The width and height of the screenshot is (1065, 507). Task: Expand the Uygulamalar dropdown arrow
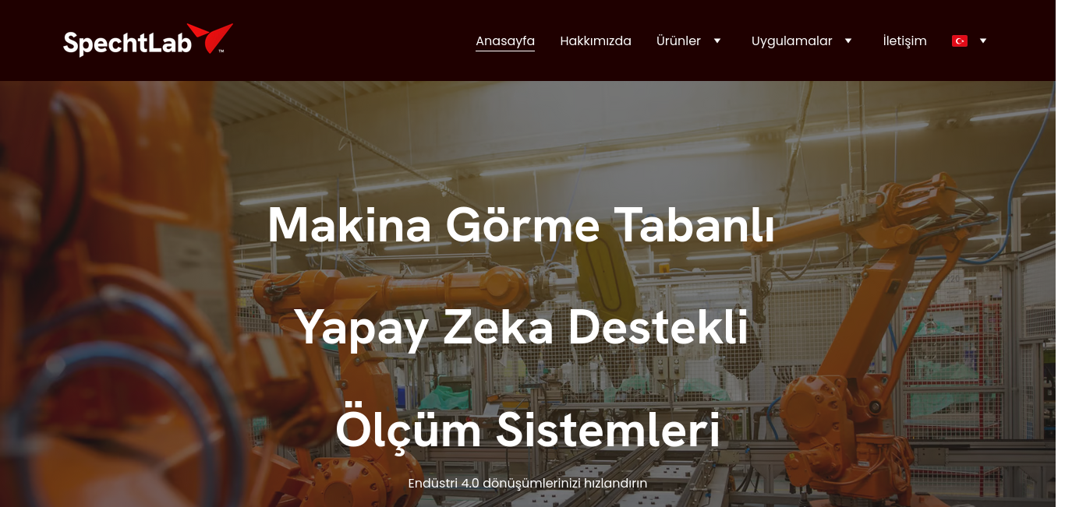848,40
